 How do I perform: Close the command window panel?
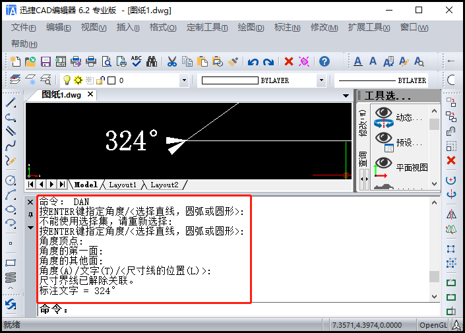click(x=30, y=202)
